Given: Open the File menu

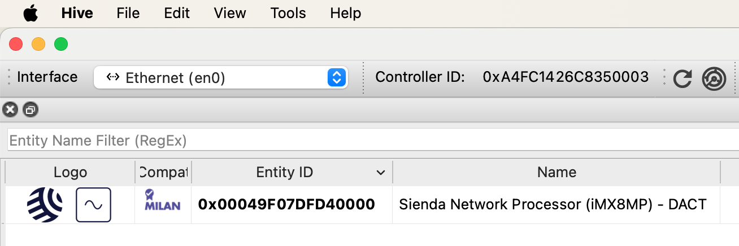Looking at the screenshot, I should (x=128, y=13).
